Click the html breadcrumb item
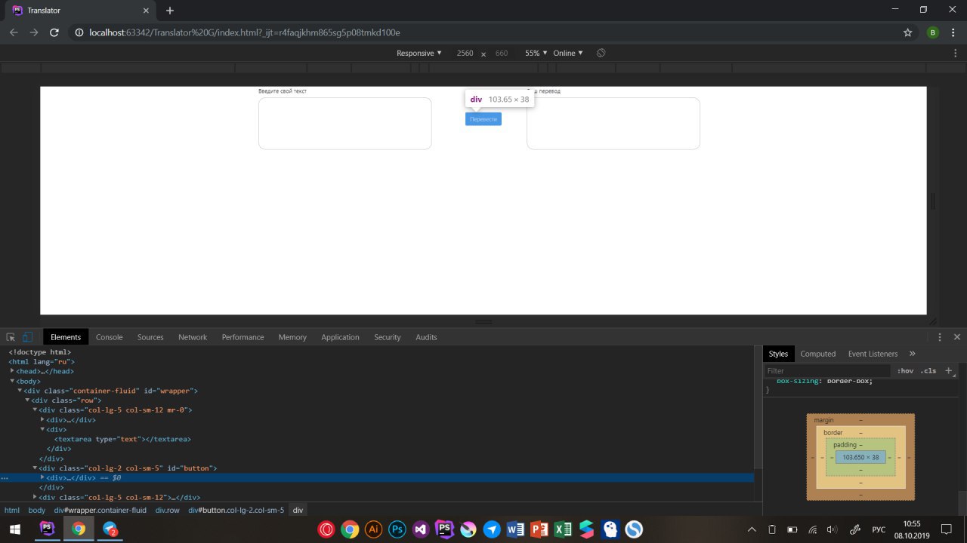The width and height of the screenshot is (967, 543). click(x=12, y=510)
